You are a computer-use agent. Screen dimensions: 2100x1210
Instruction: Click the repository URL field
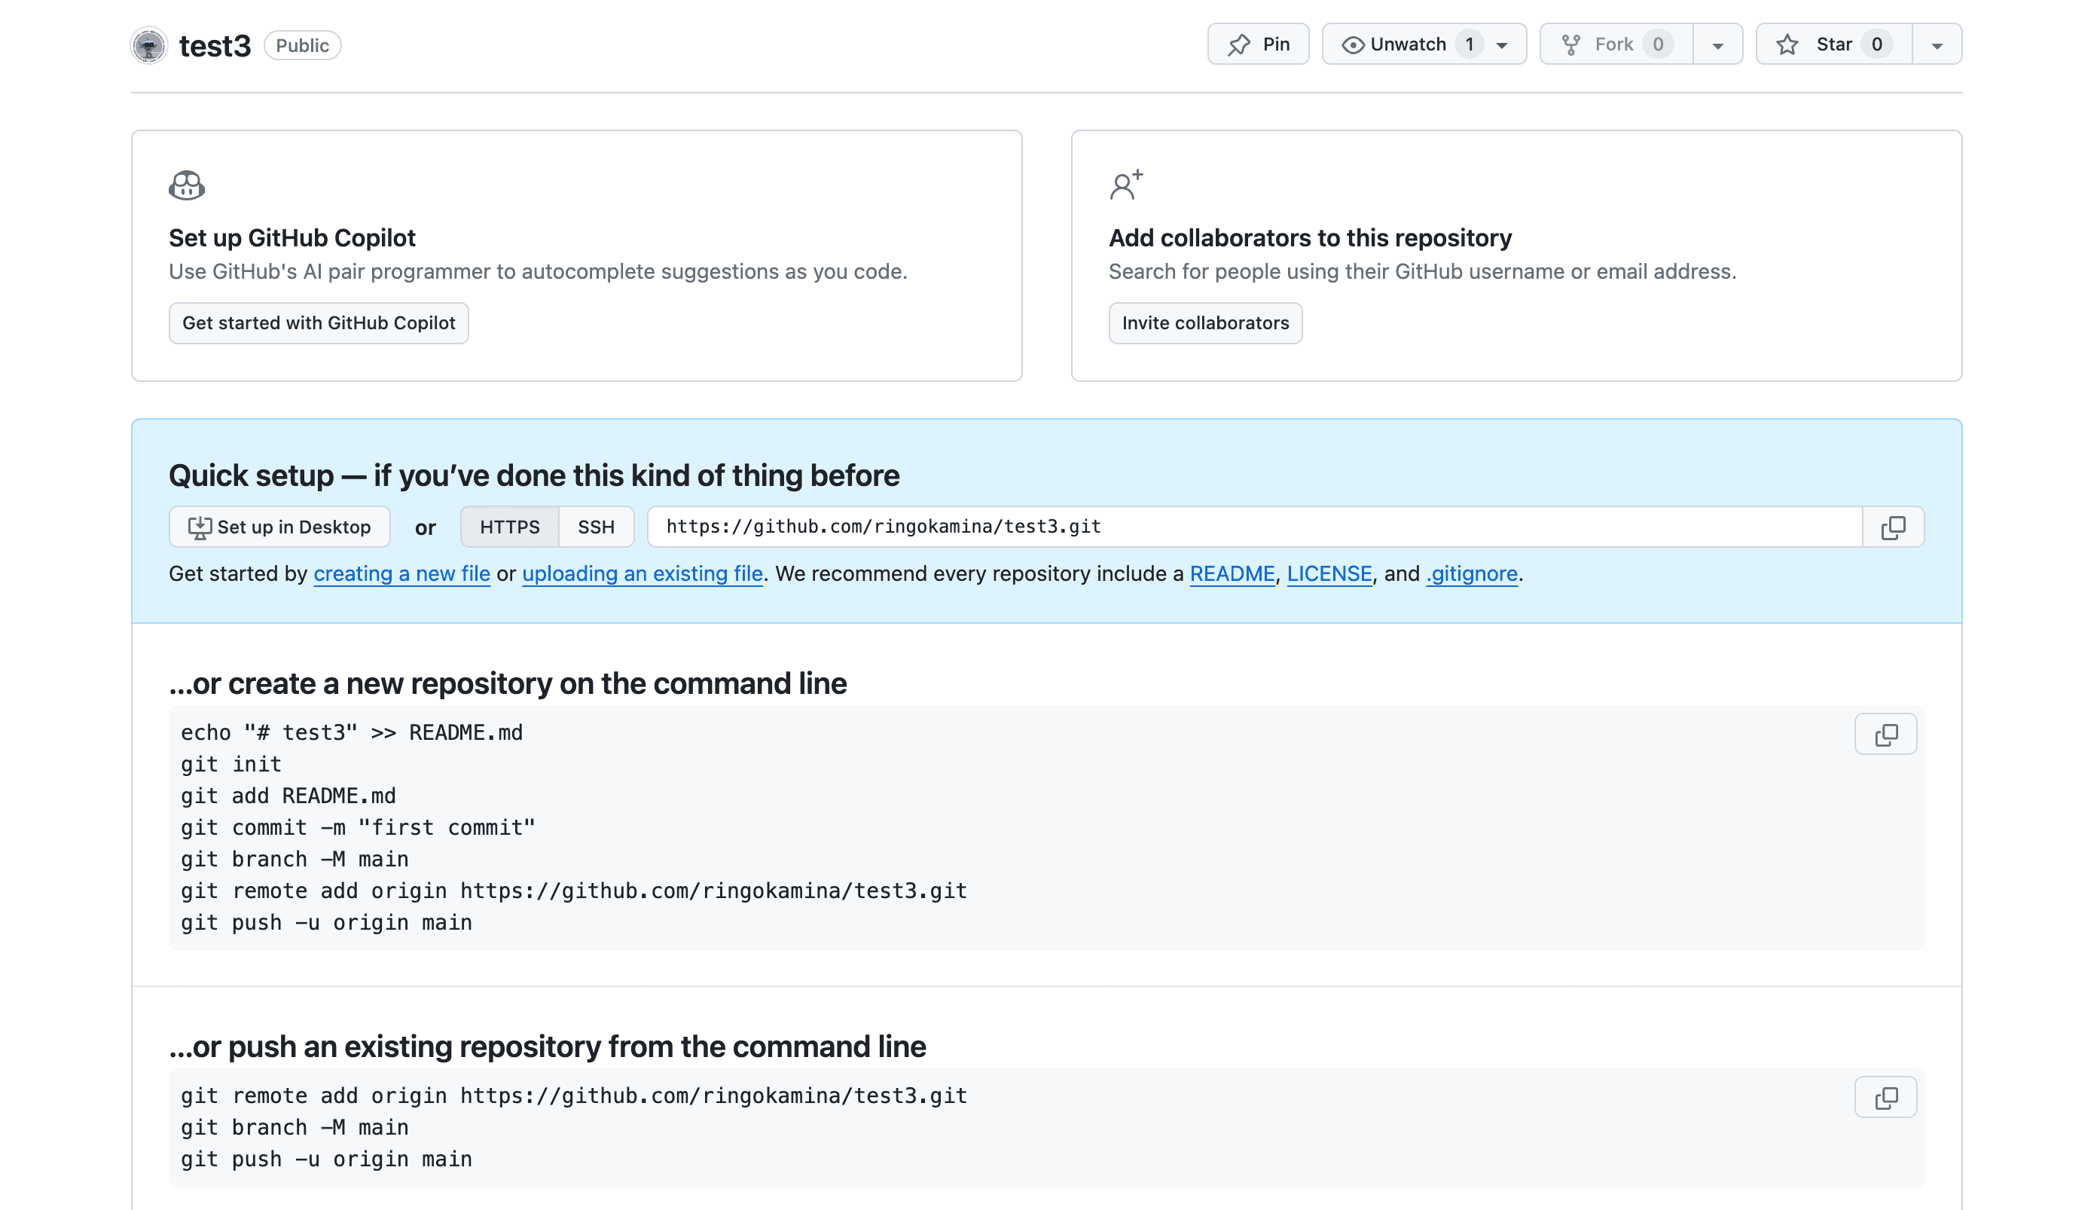(x=1254, y=527)
